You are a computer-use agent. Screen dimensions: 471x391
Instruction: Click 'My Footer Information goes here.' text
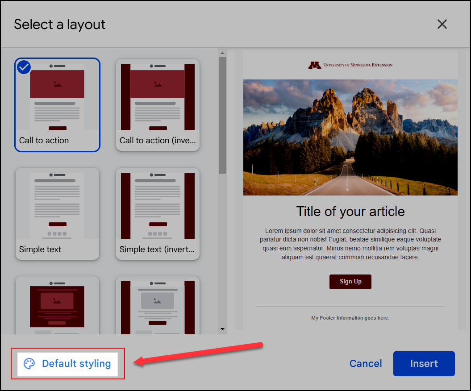(x=350, y=318)
